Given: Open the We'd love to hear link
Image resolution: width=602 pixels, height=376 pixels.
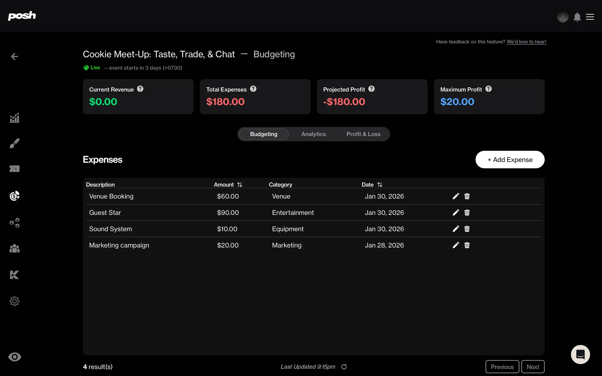Looking at the screenshot, I should [526, 42].
